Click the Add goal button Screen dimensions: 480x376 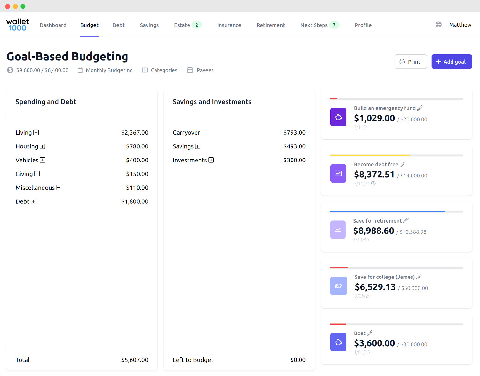click(x=452, y=62)
